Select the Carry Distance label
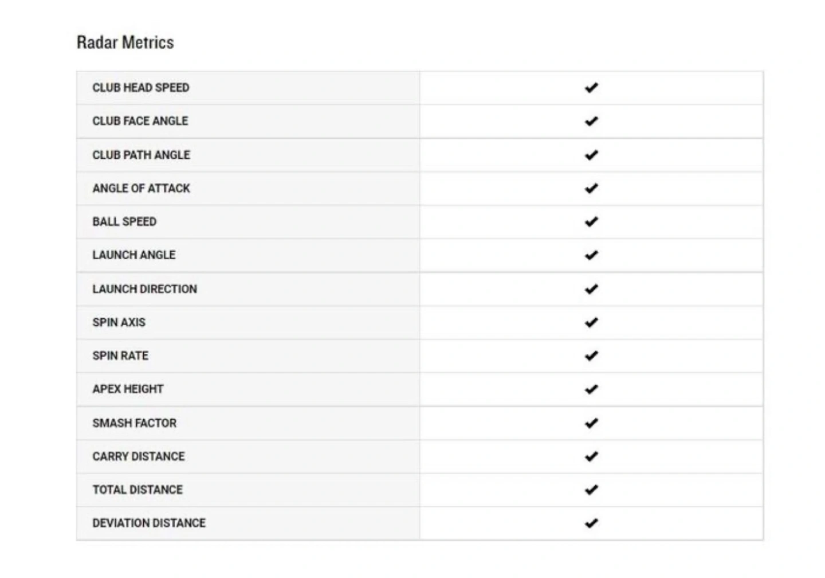The height and width of the screenshot is (578, 825). coord(139,456)
